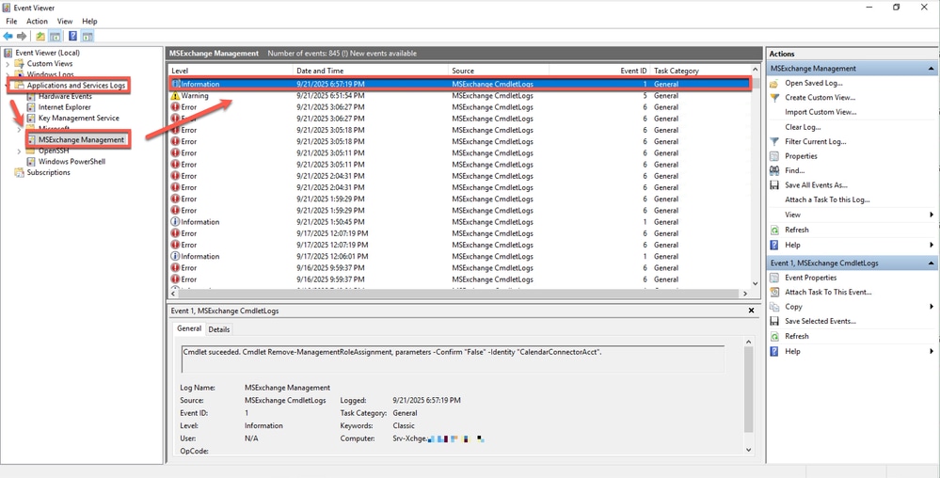Click the Open Saved Log folder icon
This screenshot has width=940, height=478.
coord(774,83)
